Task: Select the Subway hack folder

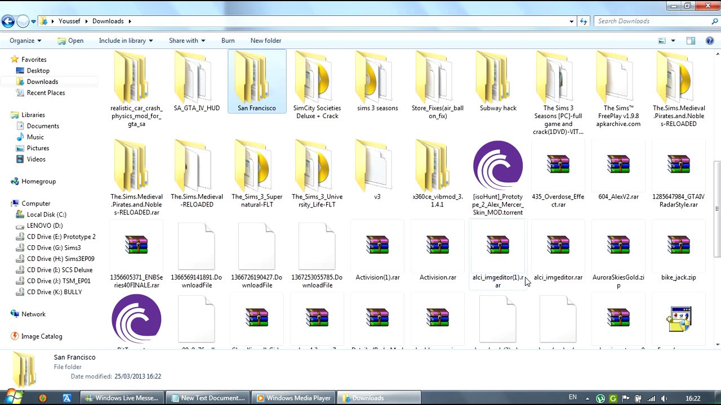Action: click(x=498, y=82)
